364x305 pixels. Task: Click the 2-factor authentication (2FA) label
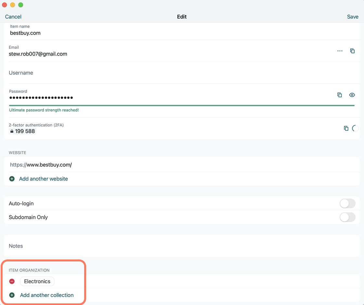click(36, 125)
